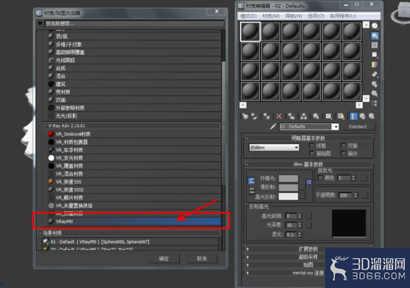Open Material Editor Options icon
The image size is (410, 288).
375,84
